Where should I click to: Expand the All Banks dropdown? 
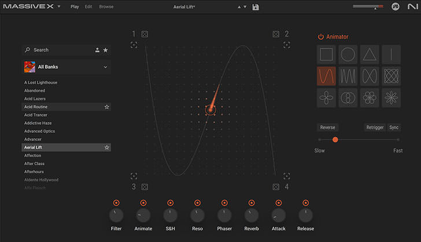pos(105,67)
